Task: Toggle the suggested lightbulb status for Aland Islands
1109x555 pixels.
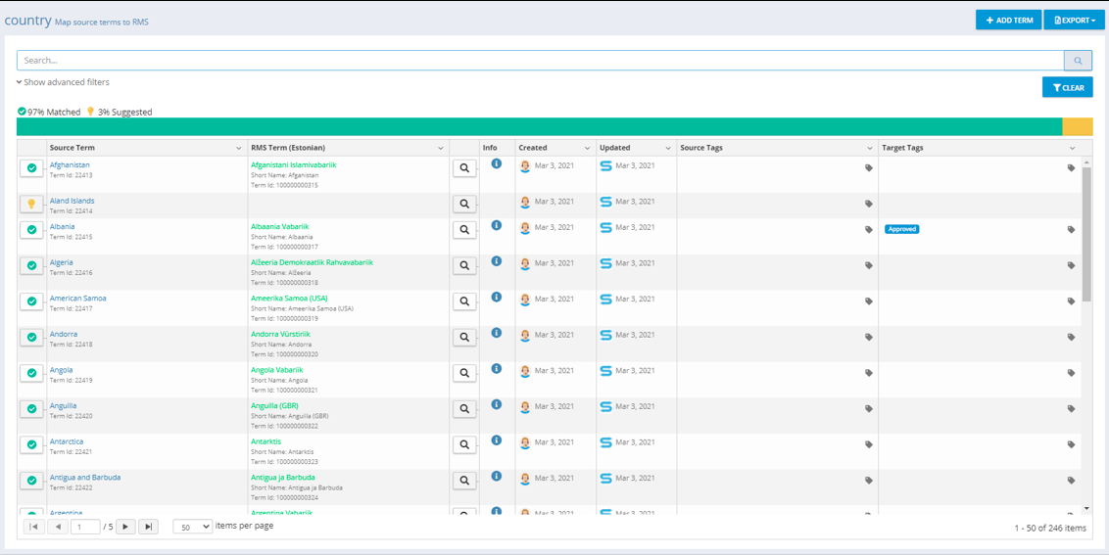Action: pos(31,205)
